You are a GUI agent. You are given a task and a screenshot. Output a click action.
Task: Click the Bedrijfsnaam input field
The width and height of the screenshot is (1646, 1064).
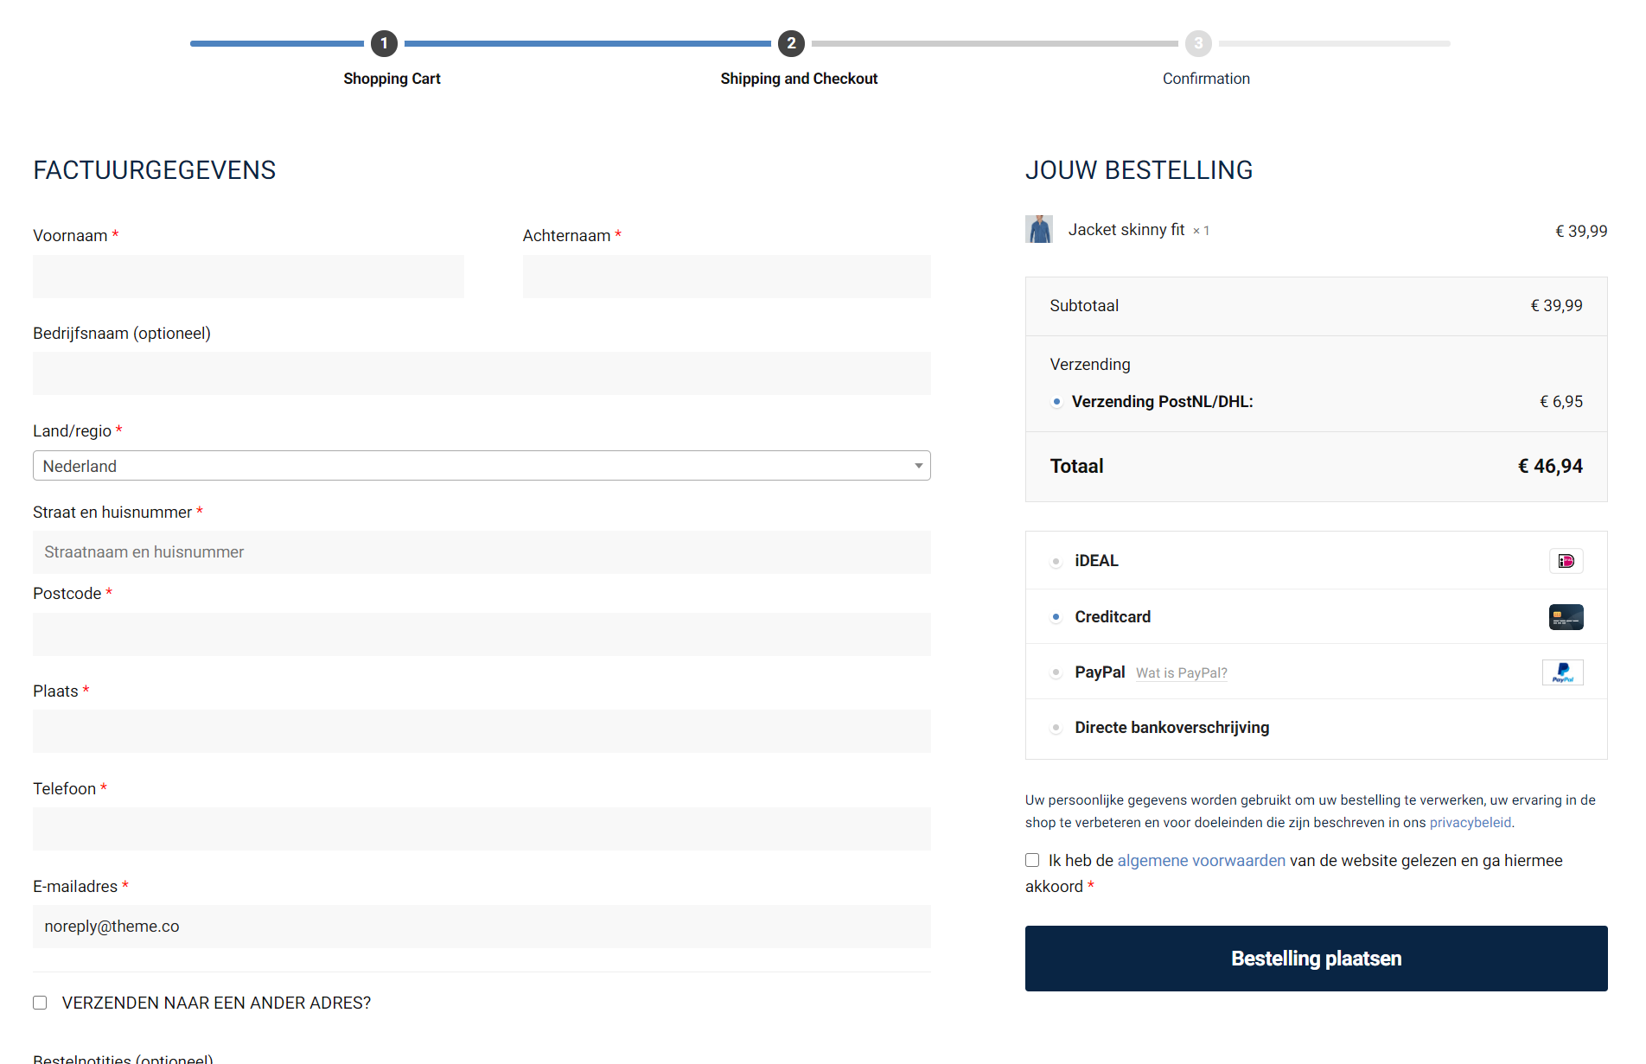click(482, 373)
